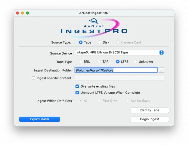The width and height of the screenshot is (188, 145).
Task: Click the Source Type label
Action: pos(61,42)
